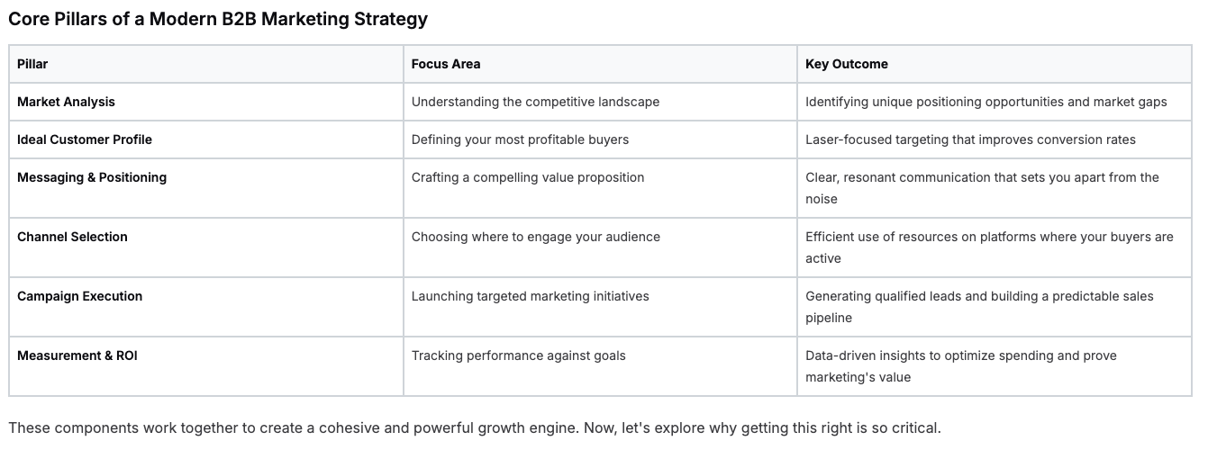Select the Ideal Customer Profile cell
Viewport: 1208px width, 450px height.
coord(206,139)
